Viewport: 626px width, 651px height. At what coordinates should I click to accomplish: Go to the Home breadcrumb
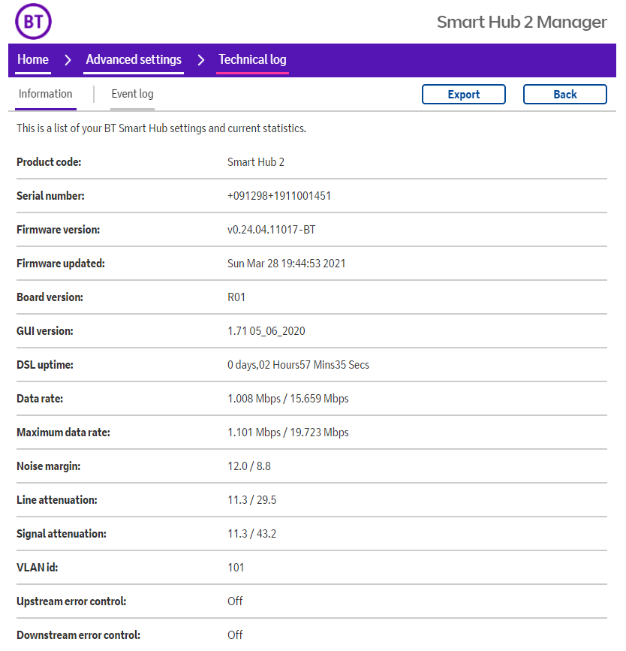point(33,60)
